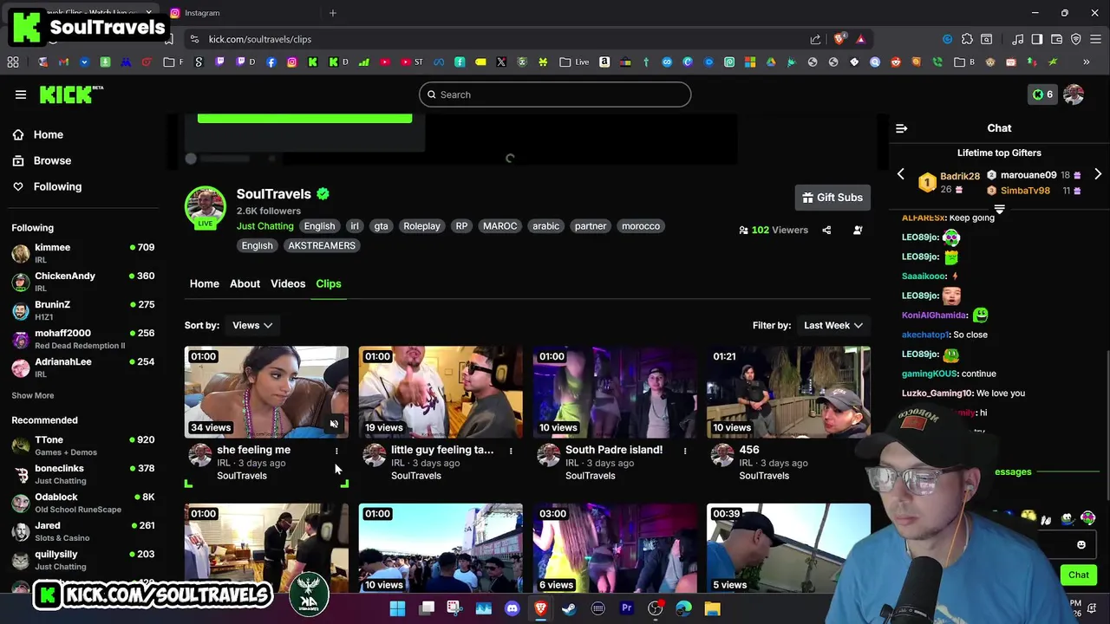Click the Search input field
The height and width of the screenshot is (624, 1110).
pos(555,94)
